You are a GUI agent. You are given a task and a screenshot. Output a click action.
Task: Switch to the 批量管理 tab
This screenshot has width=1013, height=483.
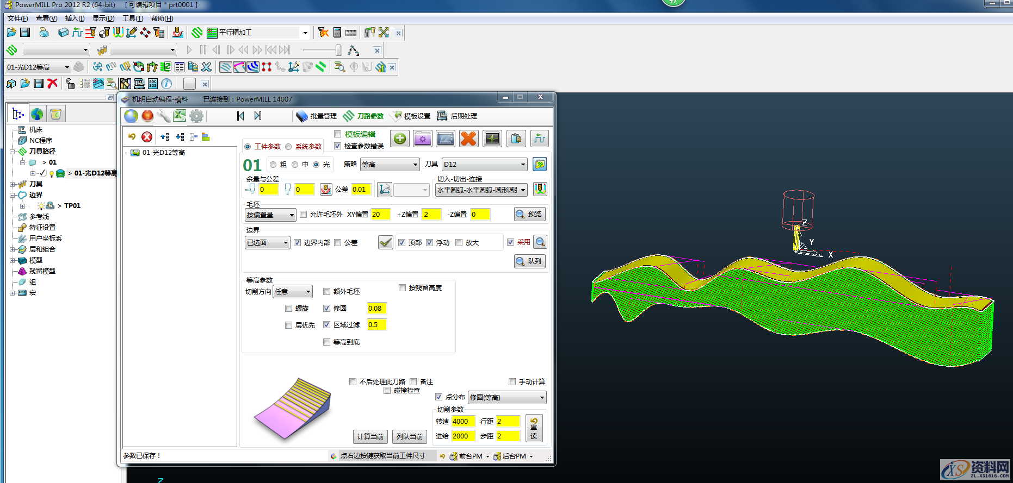(317, 116)
